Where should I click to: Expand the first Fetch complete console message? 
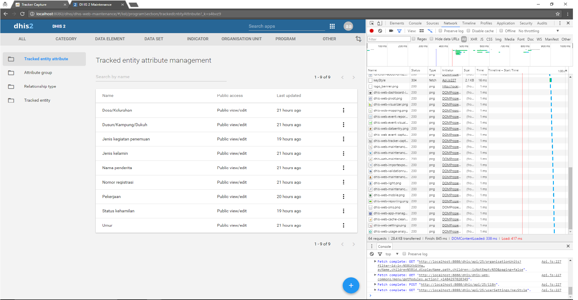tap(375, 261)
